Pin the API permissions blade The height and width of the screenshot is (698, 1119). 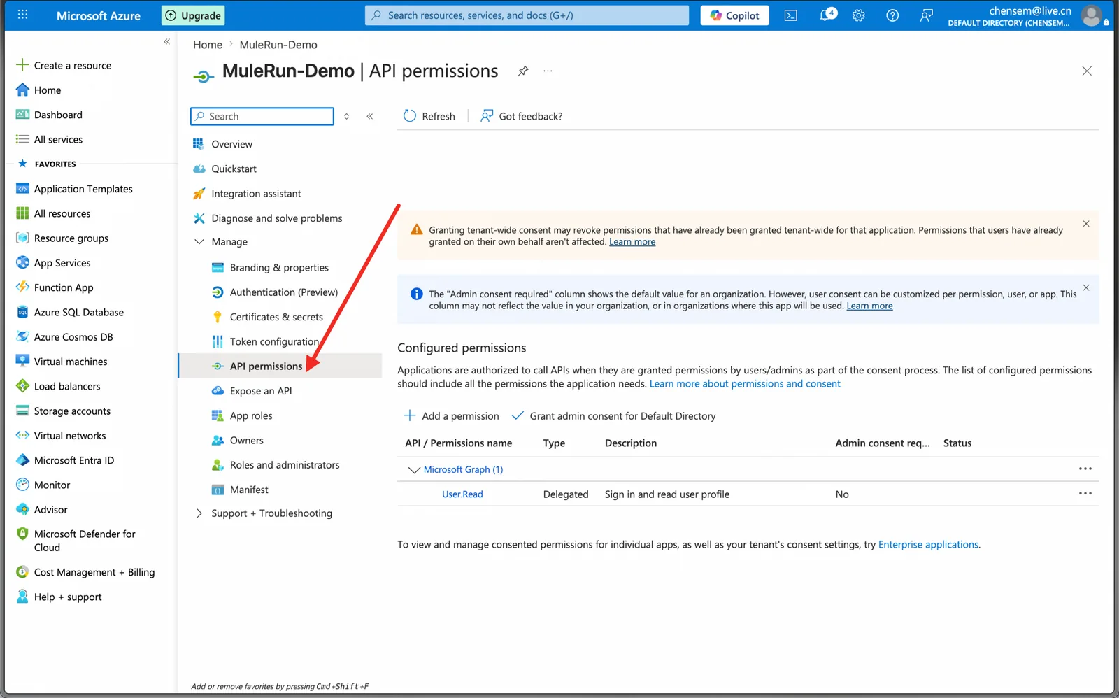coord(522,71)
